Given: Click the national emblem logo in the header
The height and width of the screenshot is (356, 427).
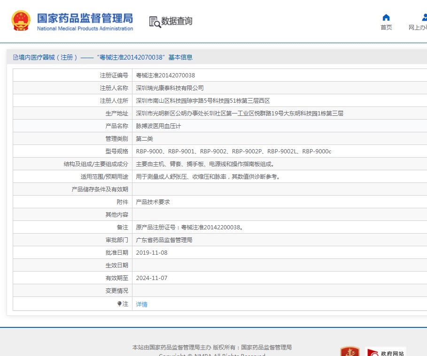Looking at the screenshot, I should point(21,21).
